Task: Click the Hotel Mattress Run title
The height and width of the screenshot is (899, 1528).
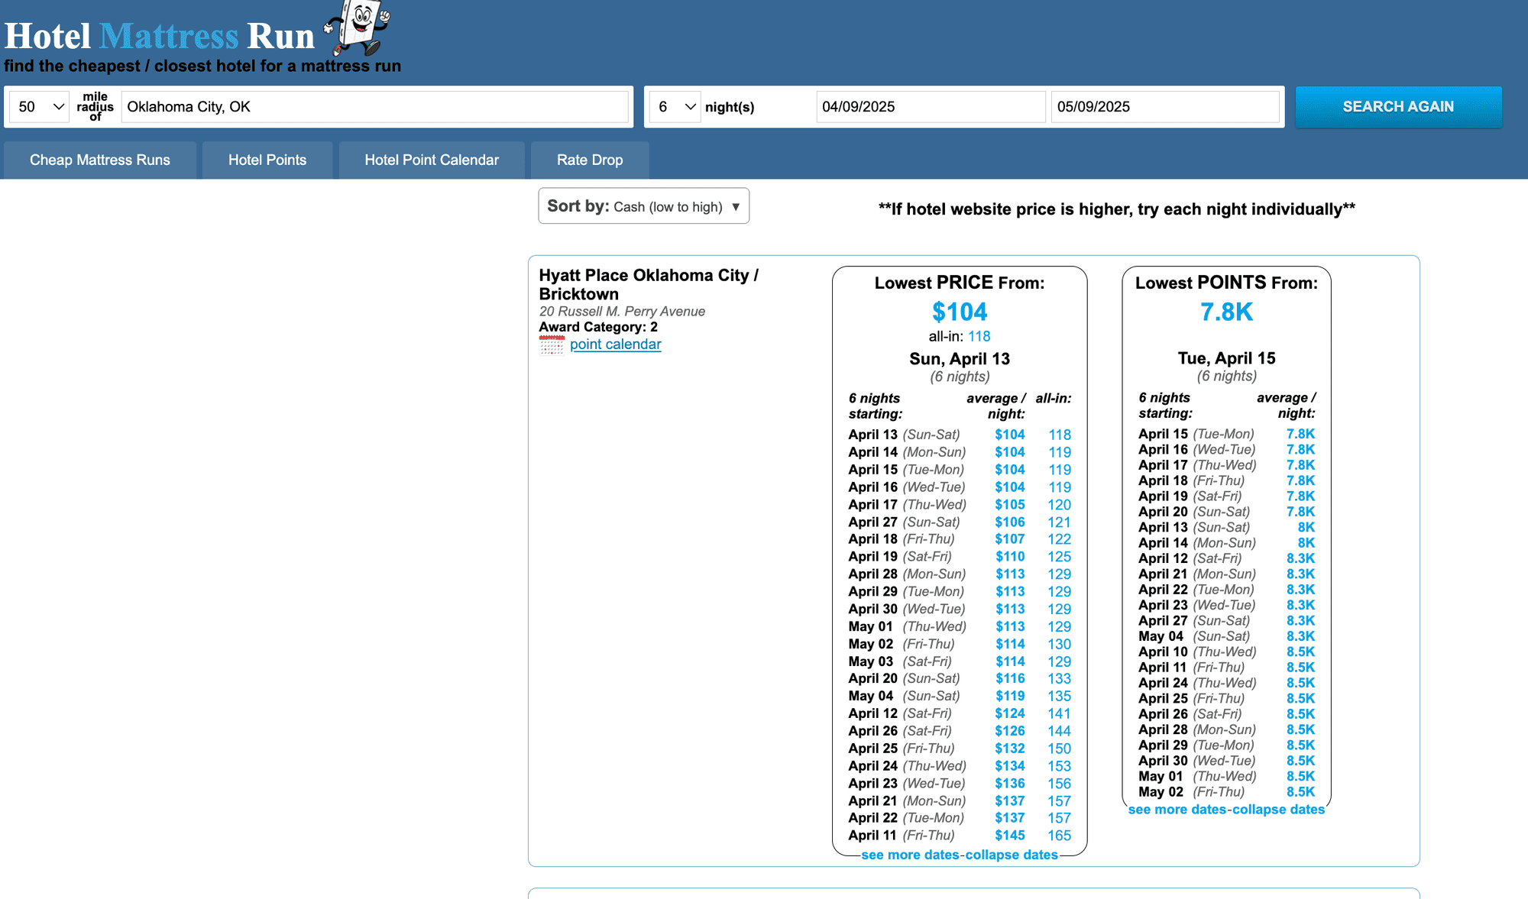Action: coord(159,36)
